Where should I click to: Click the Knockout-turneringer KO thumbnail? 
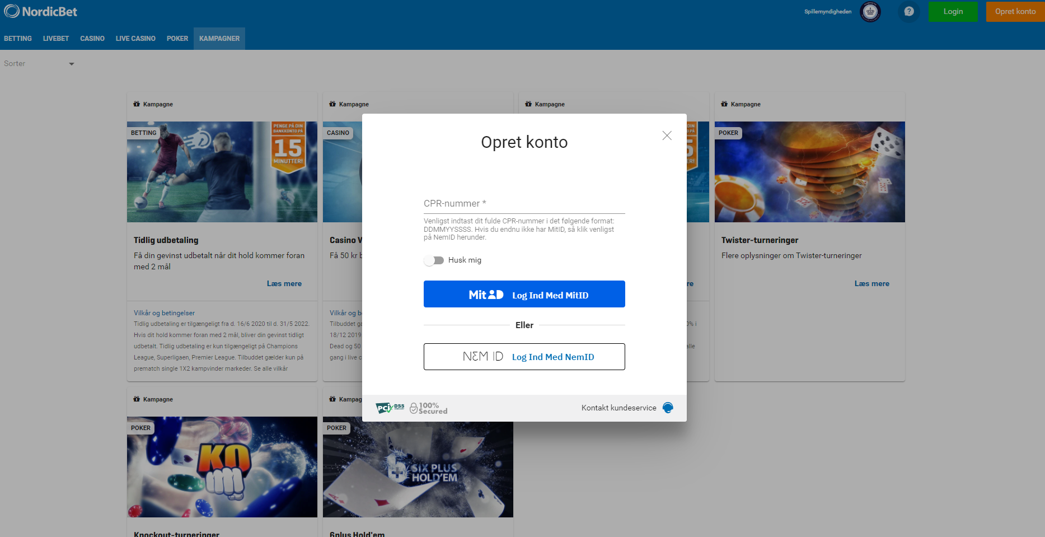222,466
